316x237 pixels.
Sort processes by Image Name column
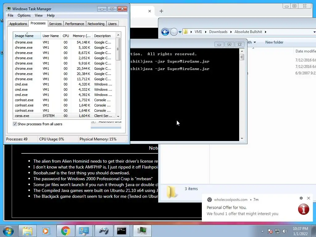pos(27,36)
